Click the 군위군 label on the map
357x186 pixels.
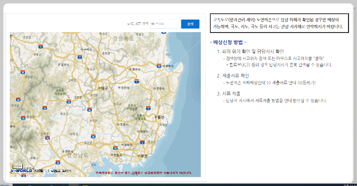click(106, 53)
